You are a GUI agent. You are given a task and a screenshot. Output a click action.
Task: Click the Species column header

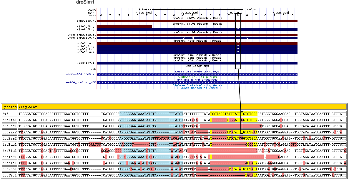9,107
